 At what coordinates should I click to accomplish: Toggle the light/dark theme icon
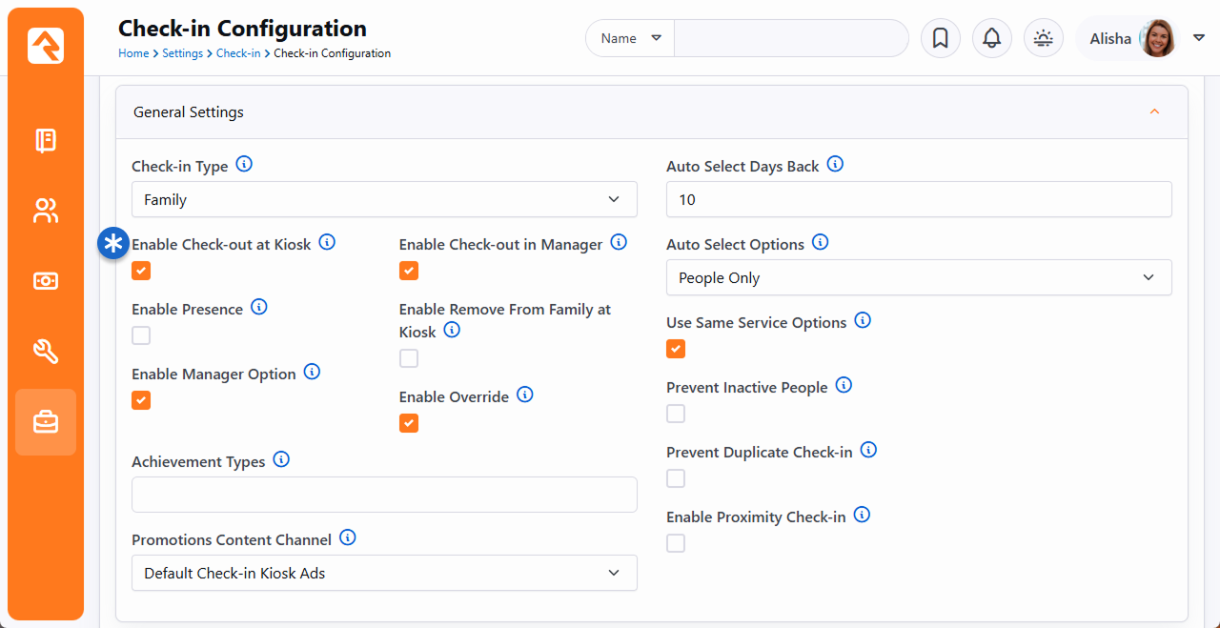[x=1043, y=39]
